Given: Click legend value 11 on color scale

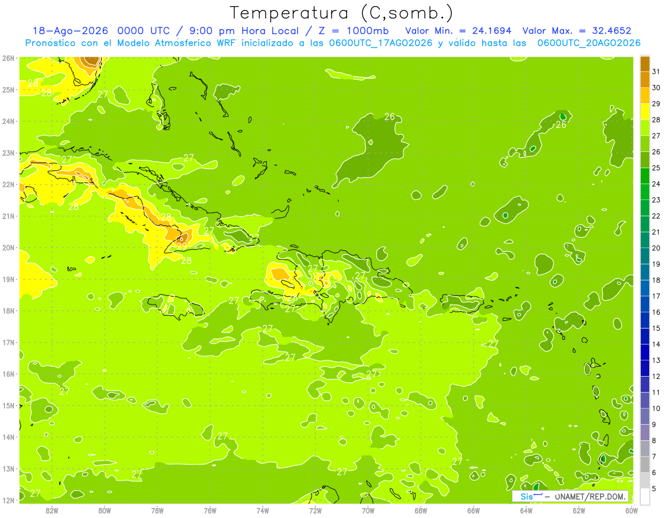Looking at the screenshot, I should [x=656, y=392].
